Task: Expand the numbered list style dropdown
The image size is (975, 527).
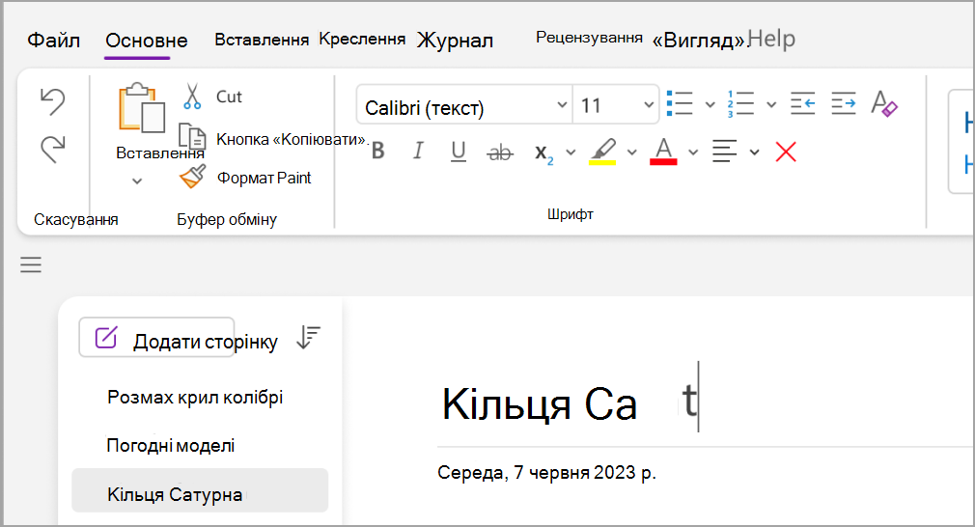Action: (771, 104)
